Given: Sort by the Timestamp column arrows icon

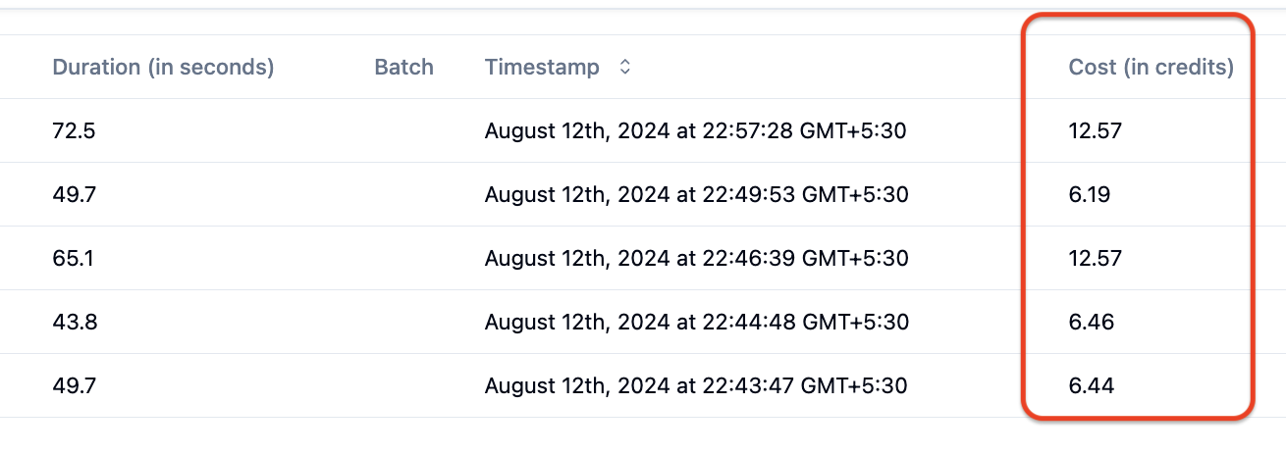Looking at the screenshot, I should [624, 68].
